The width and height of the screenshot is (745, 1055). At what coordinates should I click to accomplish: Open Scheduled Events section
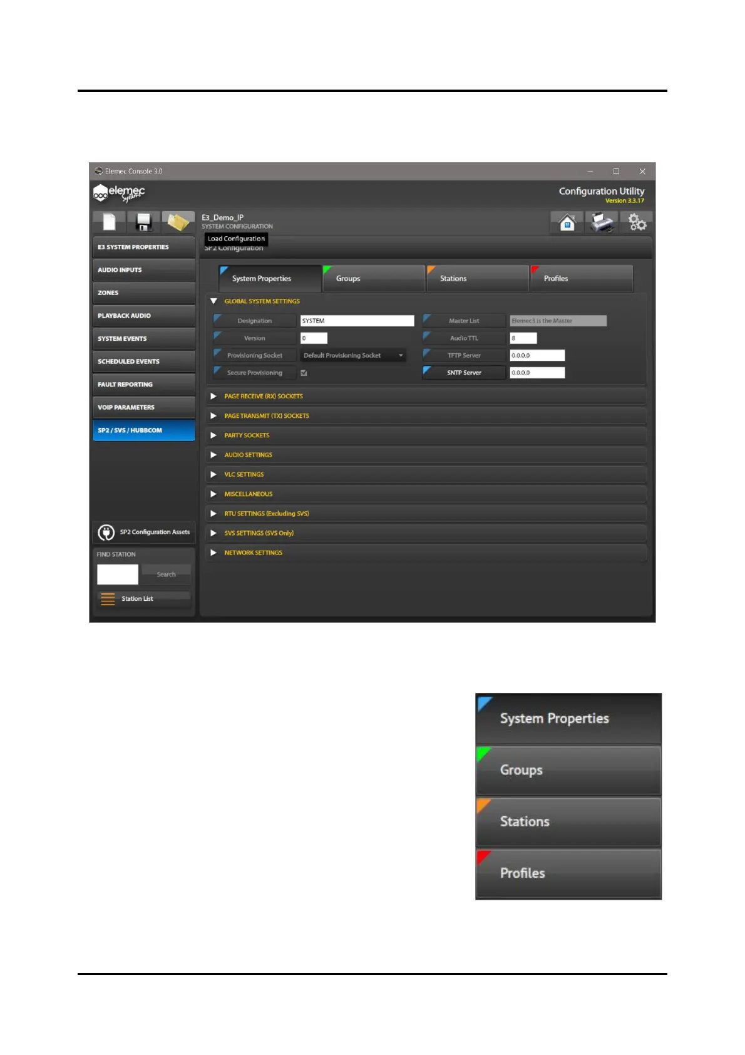click(144, 361)
